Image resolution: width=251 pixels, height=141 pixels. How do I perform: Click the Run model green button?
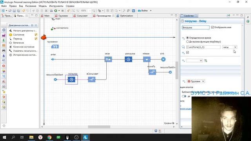click(56, 11)
